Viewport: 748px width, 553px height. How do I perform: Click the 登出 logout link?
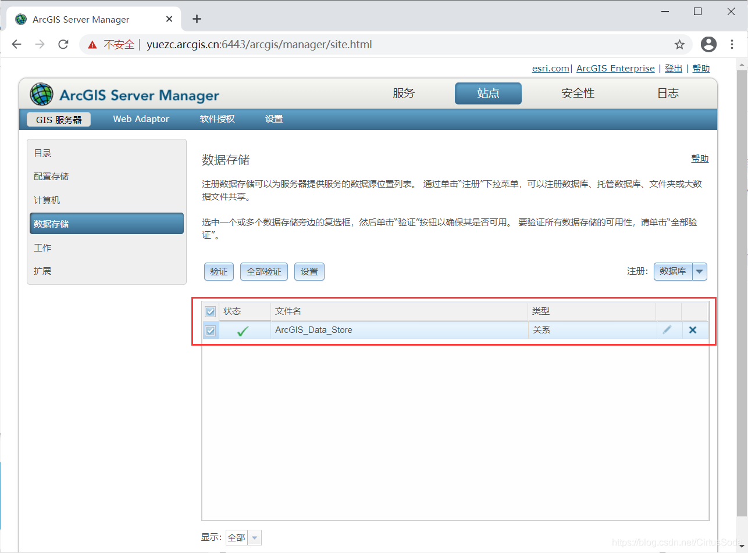[674, 69]
